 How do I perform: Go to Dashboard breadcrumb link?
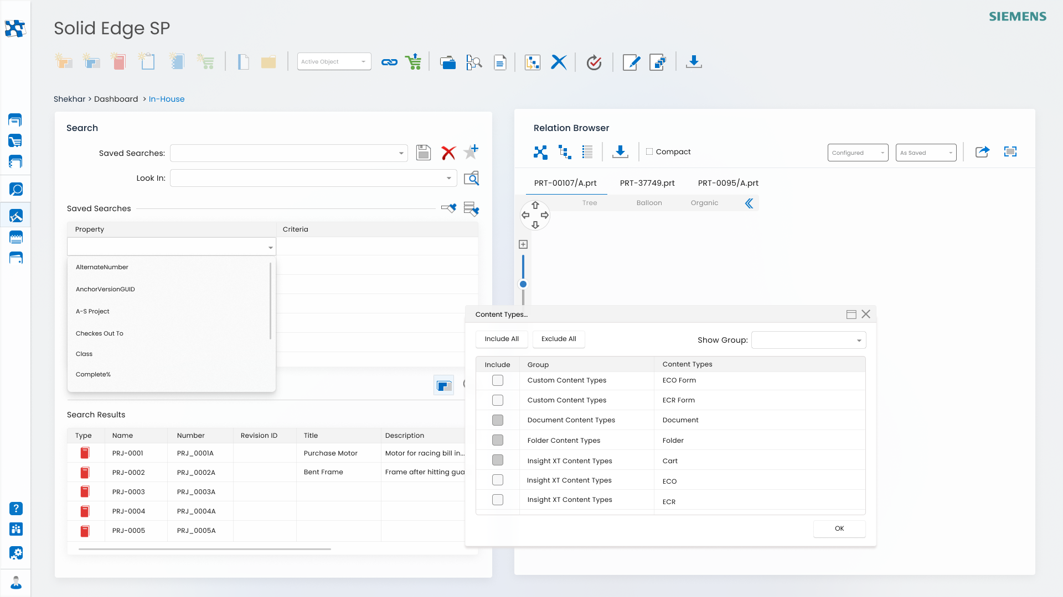pos(116,99)
